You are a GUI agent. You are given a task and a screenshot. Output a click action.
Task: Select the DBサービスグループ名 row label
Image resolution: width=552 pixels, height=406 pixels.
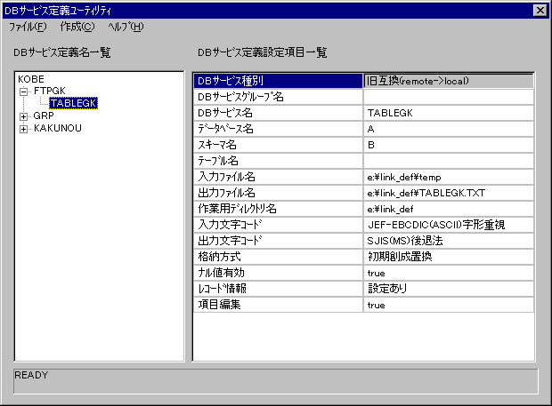[x=278, y=97]
